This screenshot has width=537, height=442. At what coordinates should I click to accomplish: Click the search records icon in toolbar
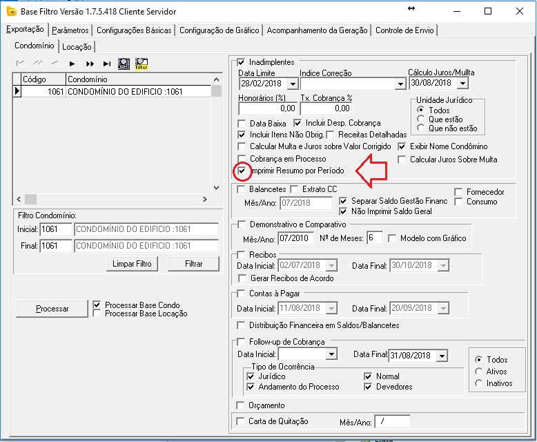[124, 64]
